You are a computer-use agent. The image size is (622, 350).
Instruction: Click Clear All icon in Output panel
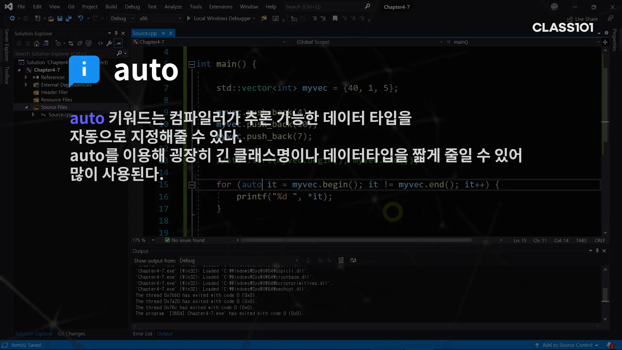tap(341, 260)
